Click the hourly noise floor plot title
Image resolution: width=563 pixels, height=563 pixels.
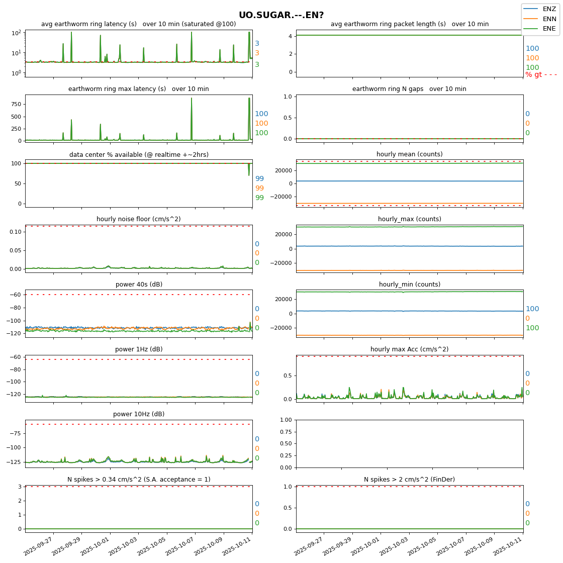[138, 219]
